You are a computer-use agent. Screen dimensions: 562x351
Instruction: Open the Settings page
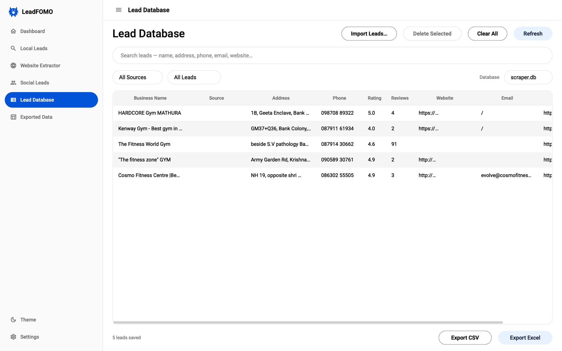(51, 337)
